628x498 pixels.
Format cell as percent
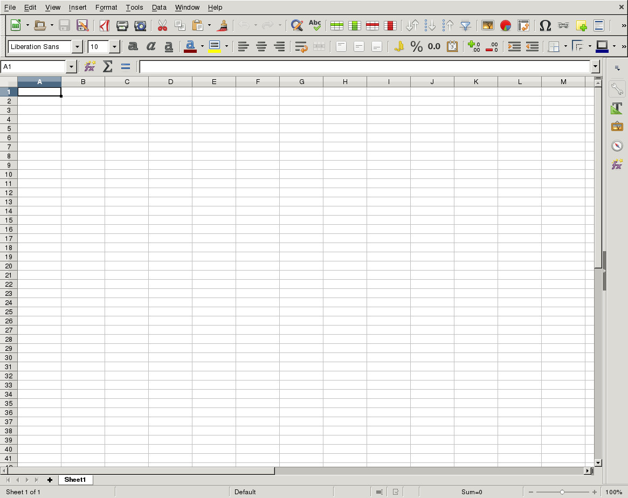click(x=417, y=46)
